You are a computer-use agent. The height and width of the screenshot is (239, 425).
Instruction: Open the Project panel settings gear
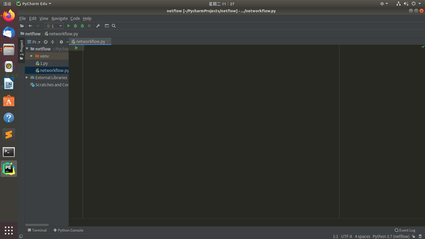61,42
